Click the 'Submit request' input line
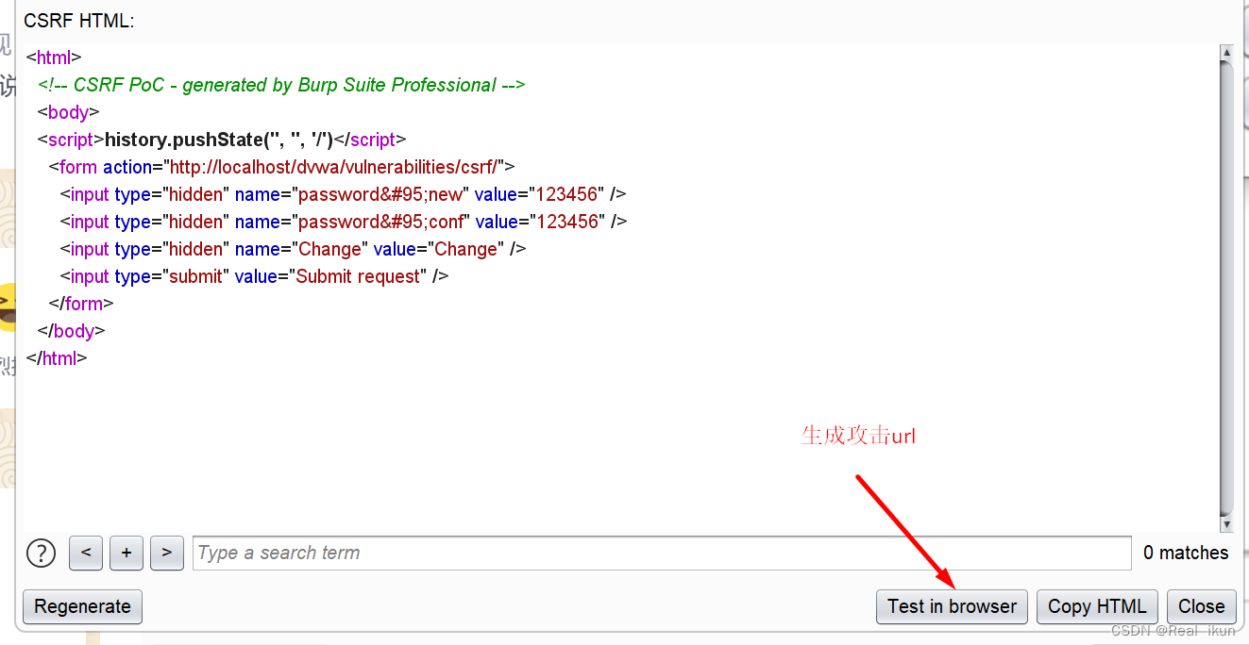Viewport: 1249px width, 645px height. (254, 276)
